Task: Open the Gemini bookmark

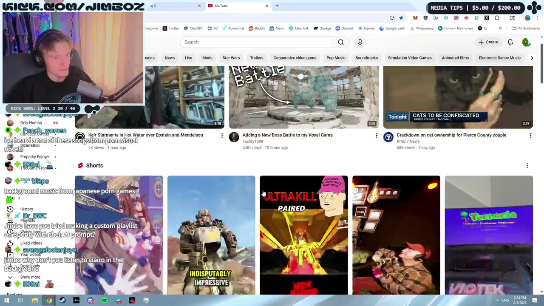Action: (x=366, y=28)
